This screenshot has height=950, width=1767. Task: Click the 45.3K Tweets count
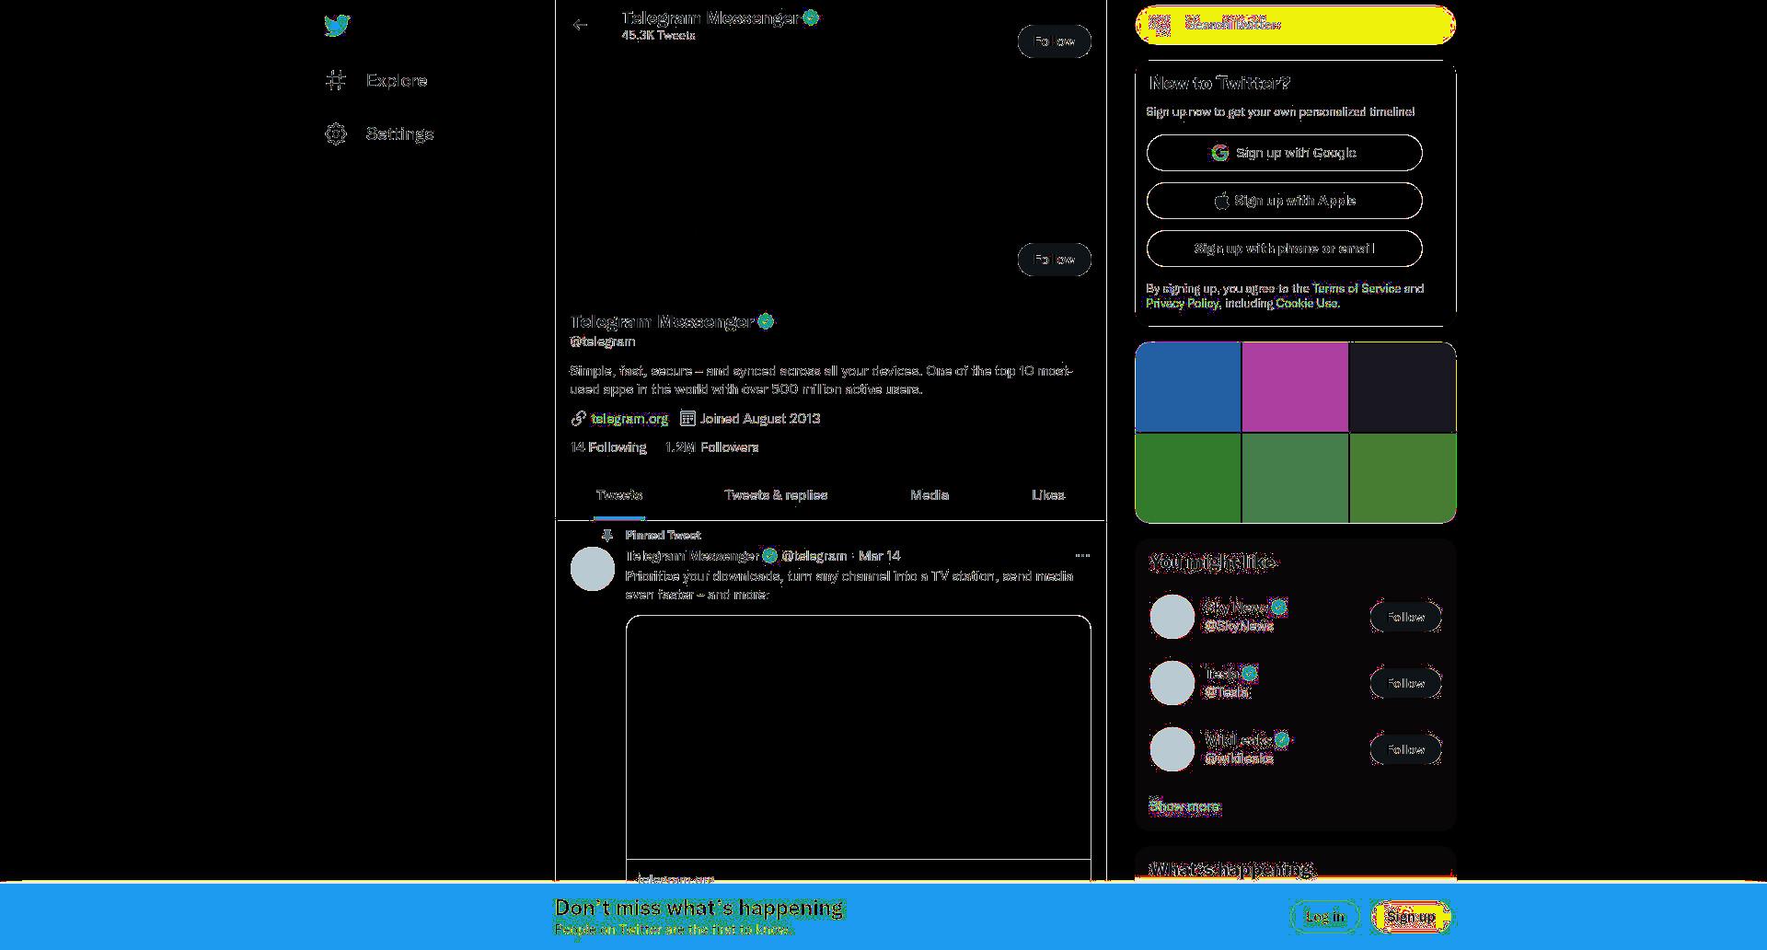658,36
